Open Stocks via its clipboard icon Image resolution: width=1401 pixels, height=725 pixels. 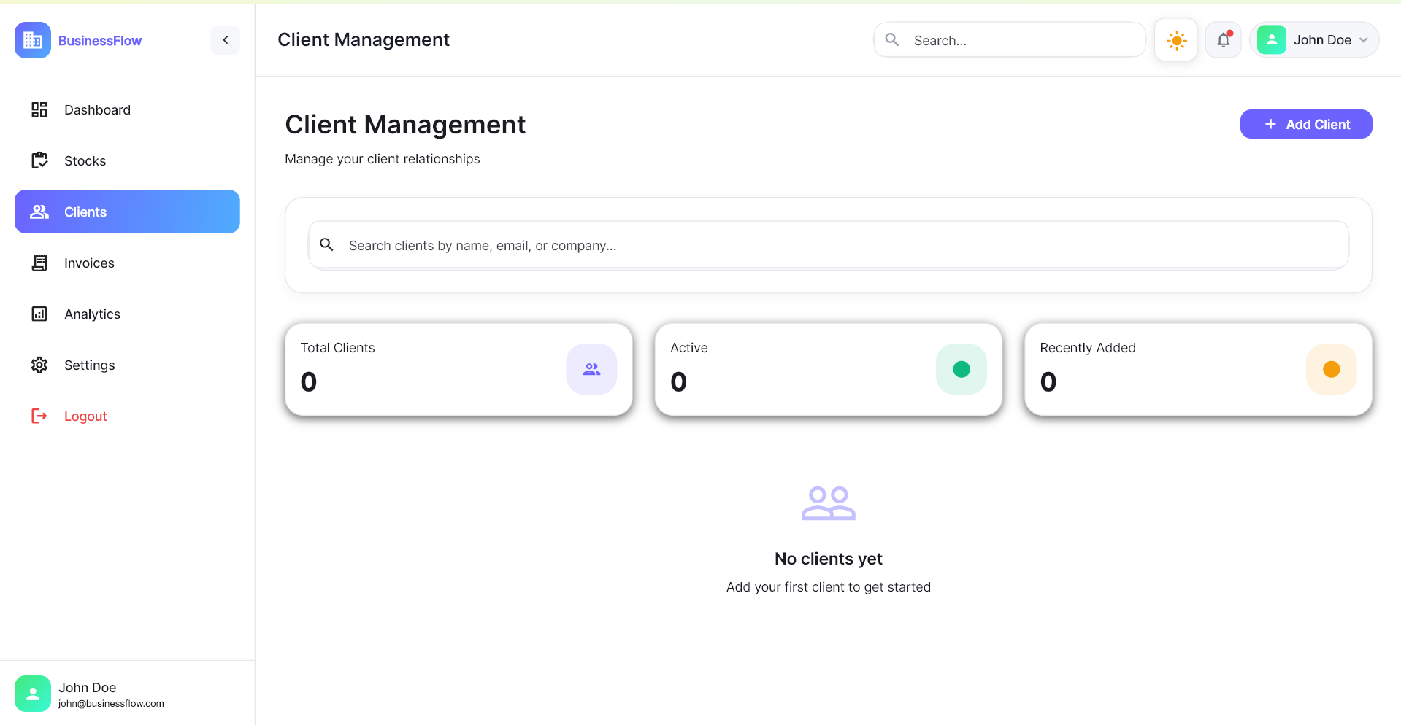[39, 160]
